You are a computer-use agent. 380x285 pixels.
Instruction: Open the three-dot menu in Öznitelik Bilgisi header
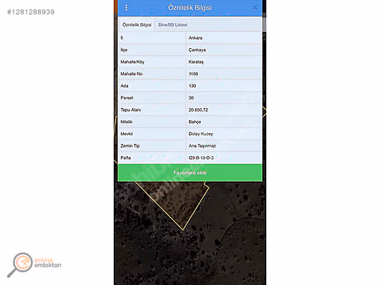pos(126,8)
